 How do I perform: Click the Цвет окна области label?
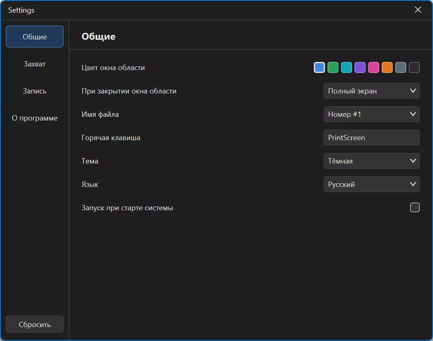tap(113, 68)
